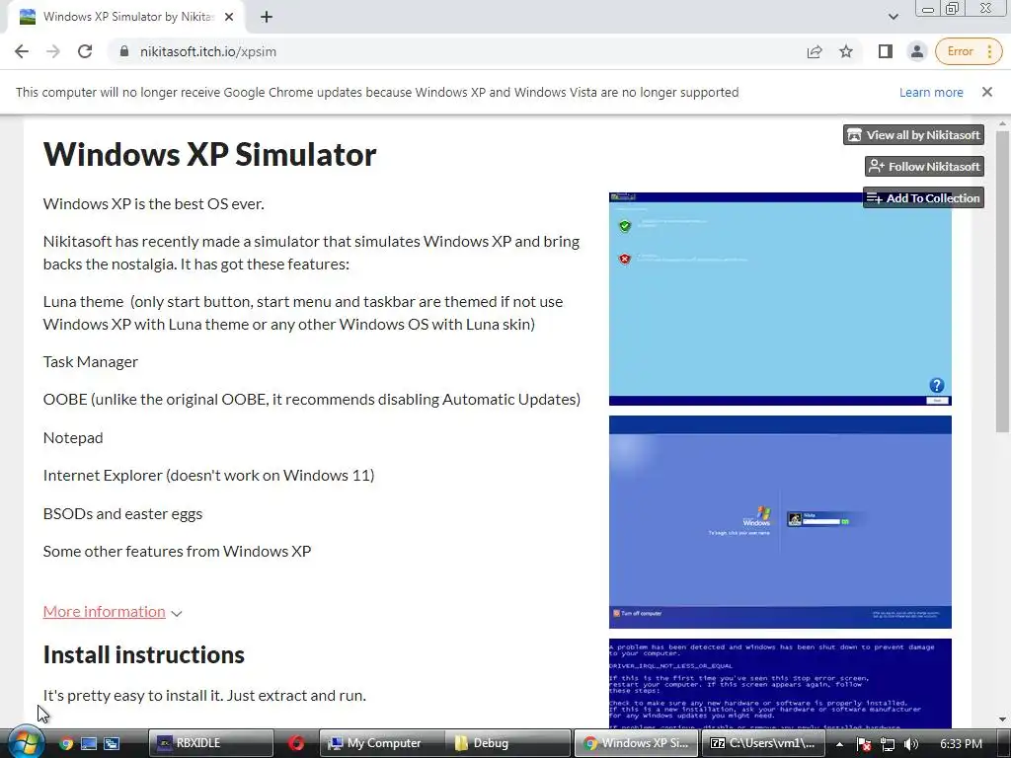The height and width of the screenshot is (758, 1011).
Task: Switch to Debug folder taskbar window
Action: [x=508, y=743]
